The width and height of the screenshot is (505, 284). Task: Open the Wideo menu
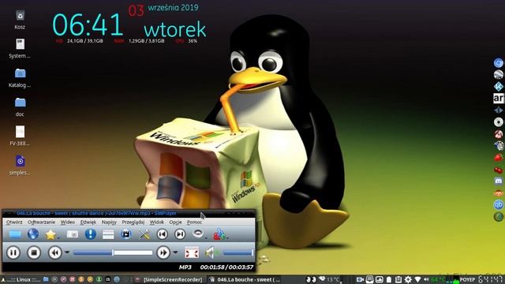pyautogui.click(x=68, y=222)
